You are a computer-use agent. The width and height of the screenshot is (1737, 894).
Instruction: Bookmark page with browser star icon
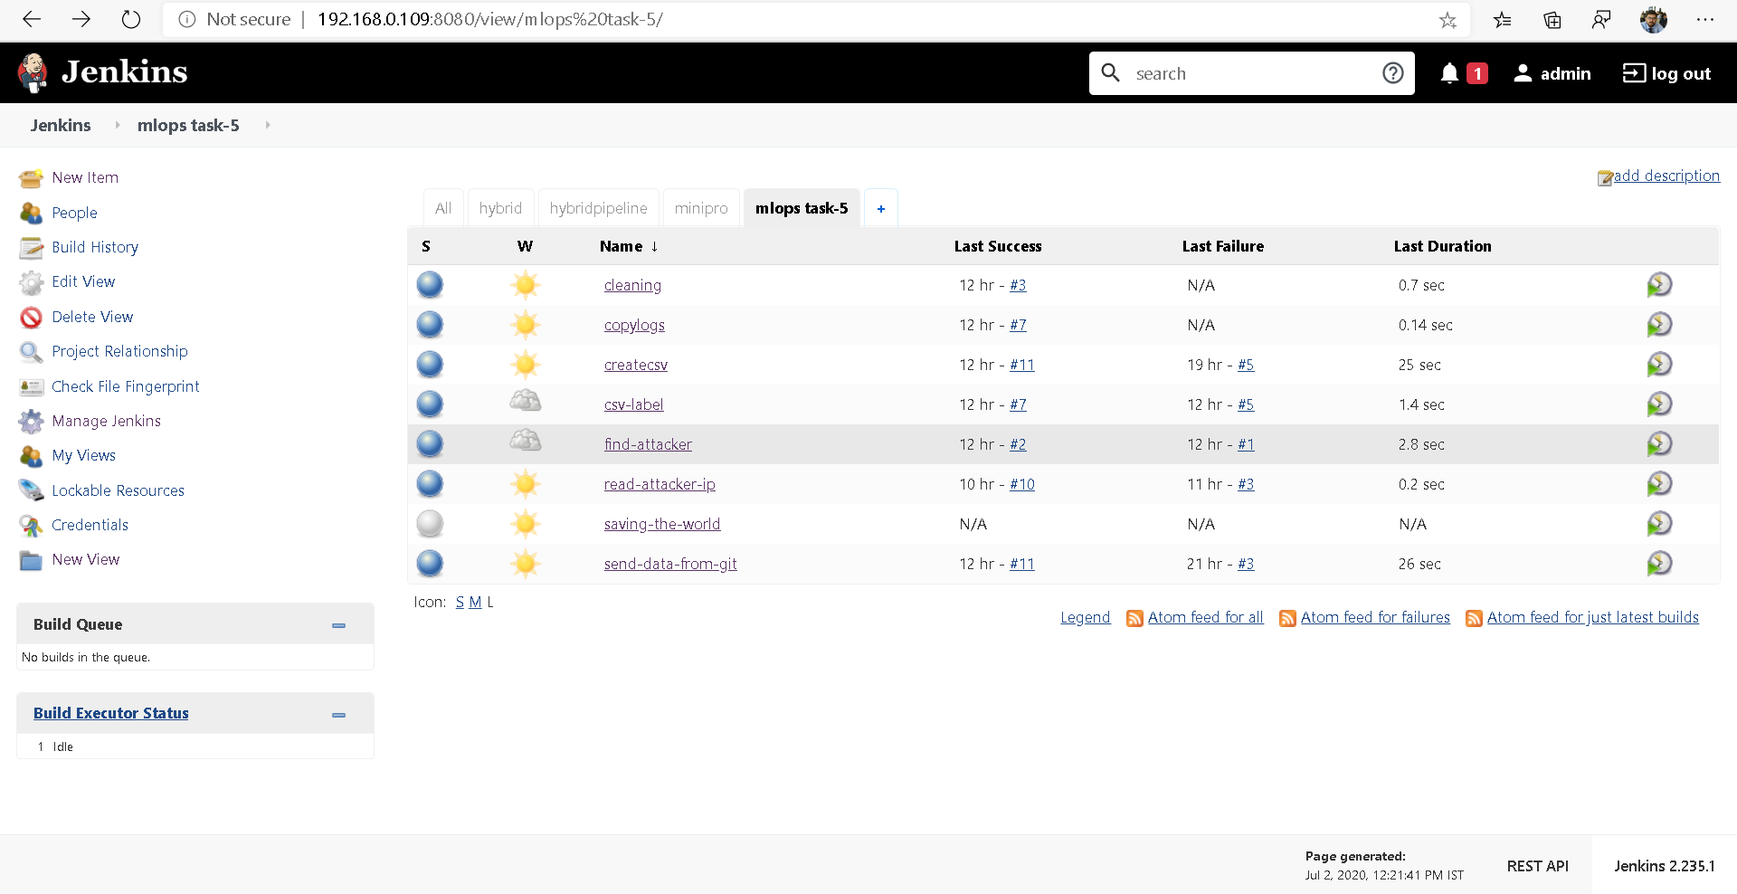pyautogui.click(x=1447, y=20)
